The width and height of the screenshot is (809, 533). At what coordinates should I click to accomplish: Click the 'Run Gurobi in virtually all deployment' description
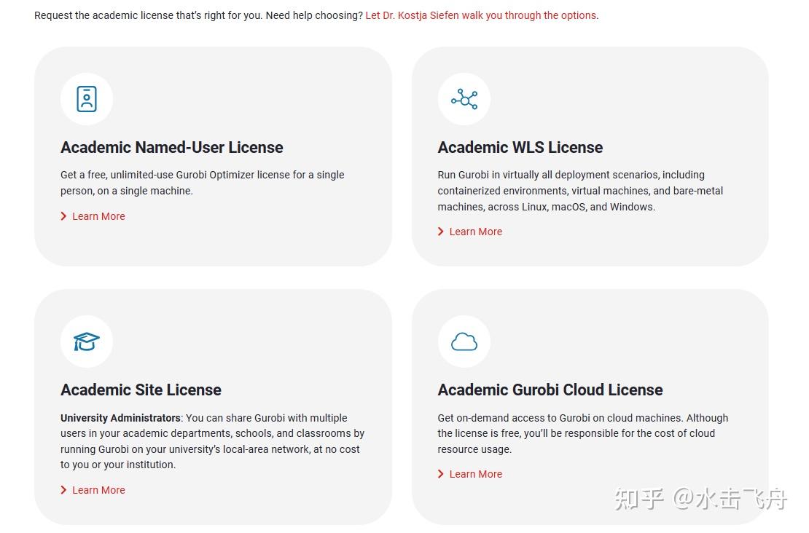pos(580,191)
